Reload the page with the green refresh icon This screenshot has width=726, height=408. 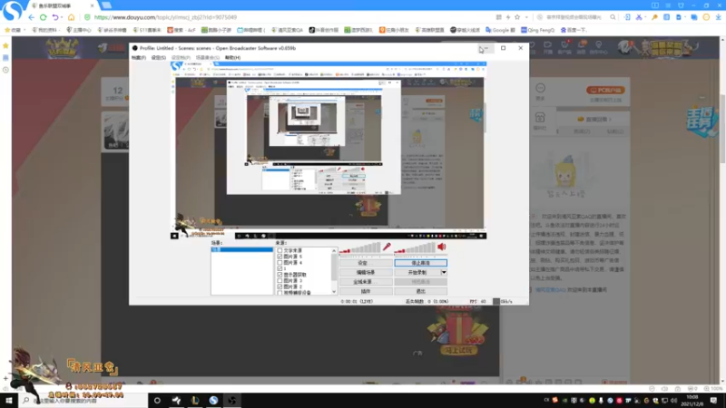pos(43,17)
